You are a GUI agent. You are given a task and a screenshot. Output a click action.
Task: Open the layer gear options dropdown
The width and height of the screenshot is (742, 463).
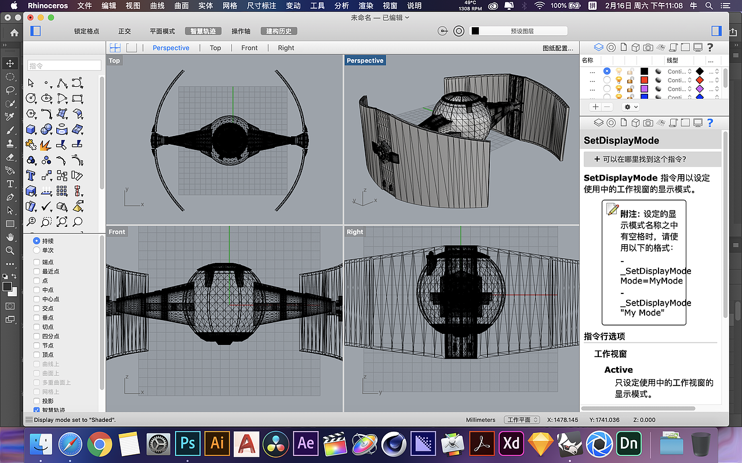631,107
